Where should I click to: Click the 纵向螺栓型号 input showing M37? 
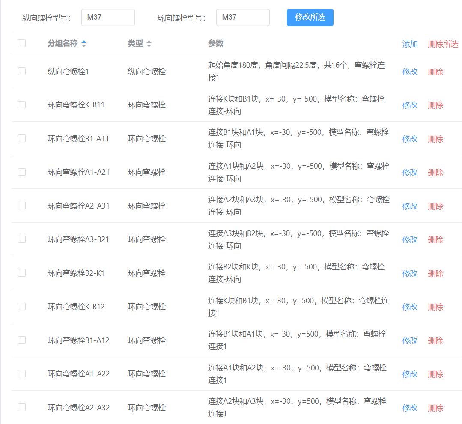click(108, 18)
